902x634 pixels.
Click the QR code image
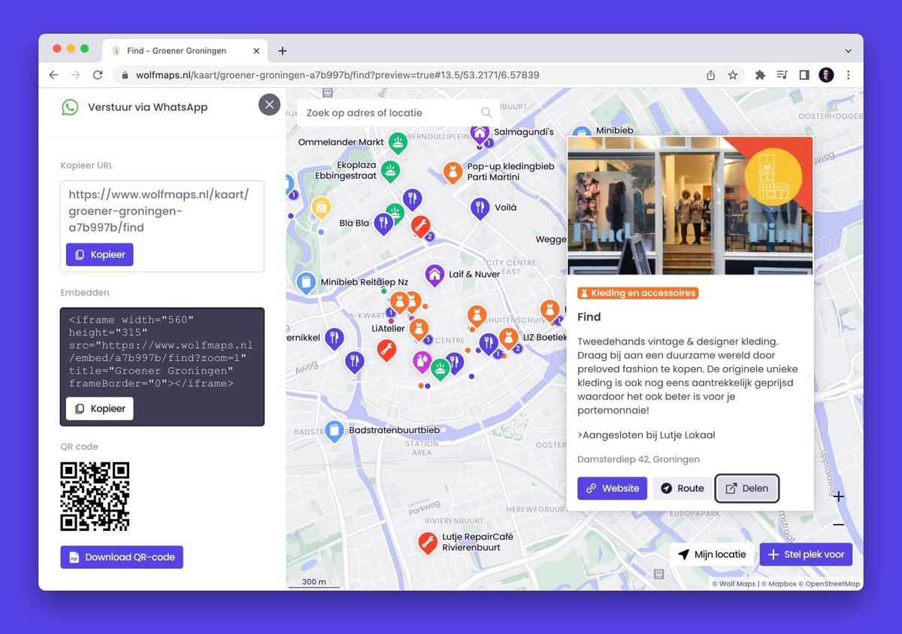click(95, 496)
